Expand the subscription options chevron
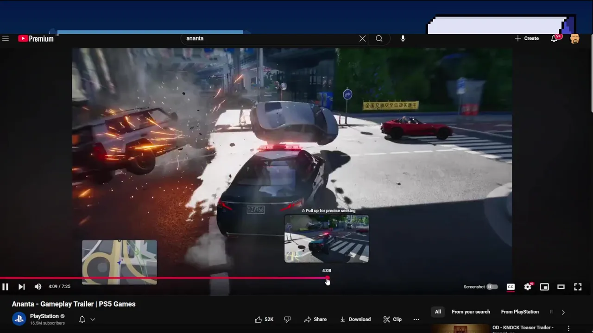593x333 pixels. point(93,319)
